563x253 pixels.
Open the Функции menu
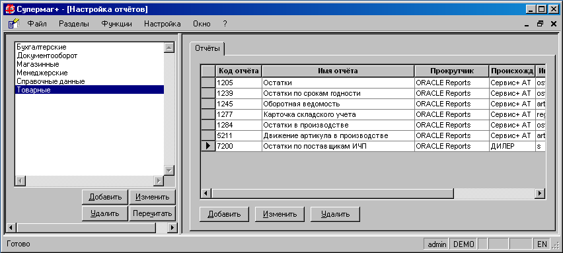(x=116, y=24)
